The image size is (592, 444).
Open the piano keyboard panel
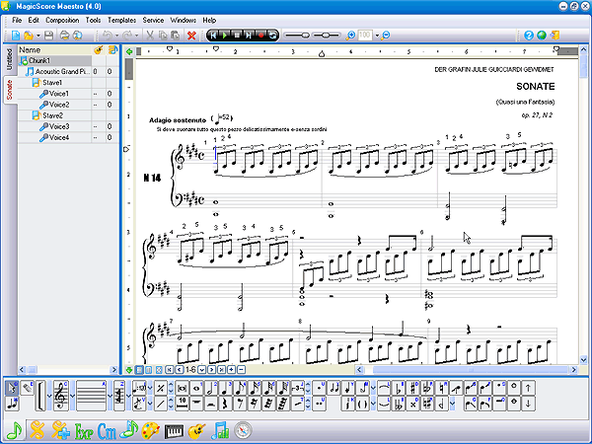pyautogui.click(x=174, y=431)
